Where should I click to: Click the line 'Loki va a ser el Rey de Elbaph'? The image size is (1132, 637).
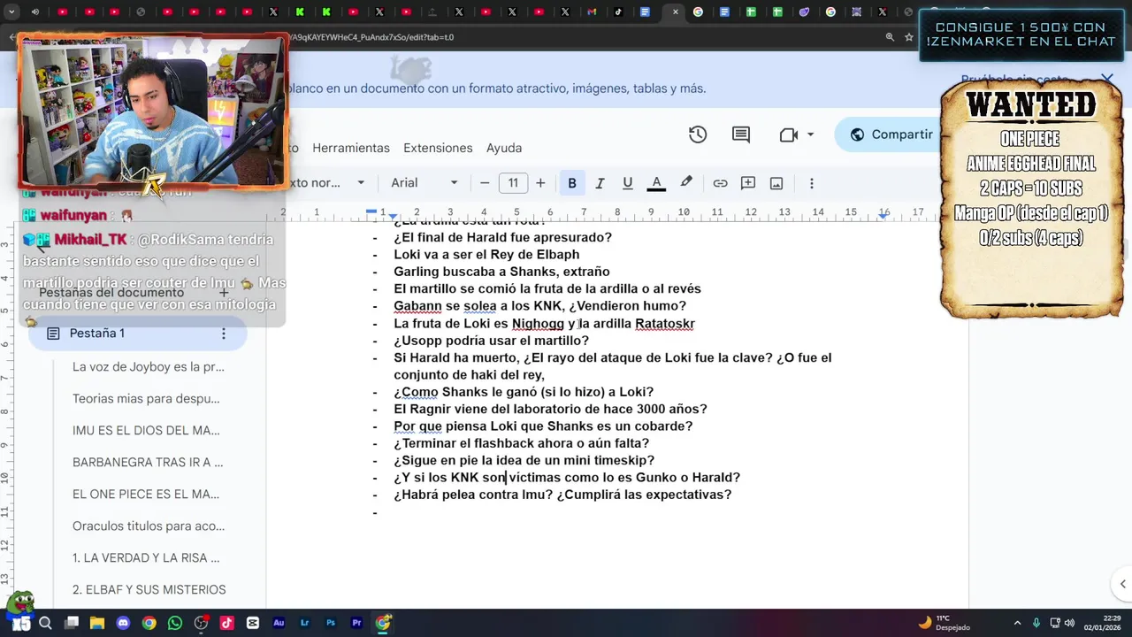[x=486, y=255]
